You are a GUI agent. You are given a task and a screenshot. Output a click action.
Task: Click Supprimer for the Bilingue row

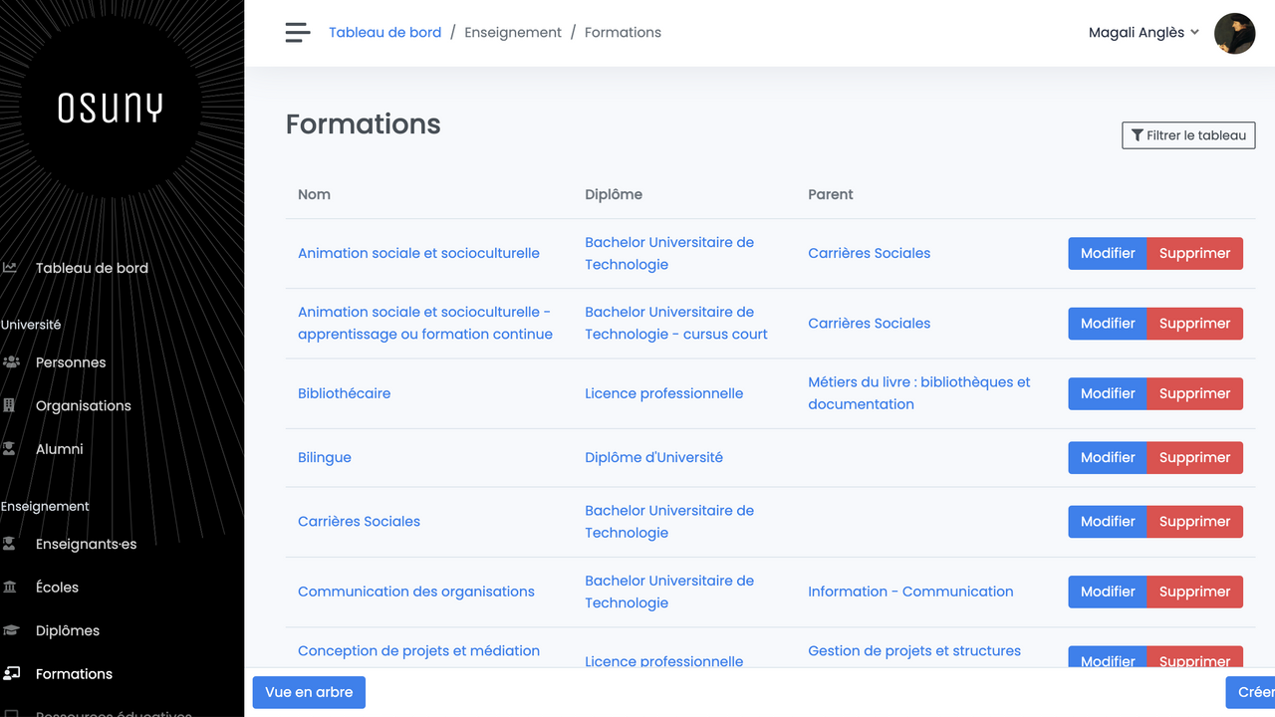pos(1194,458)
